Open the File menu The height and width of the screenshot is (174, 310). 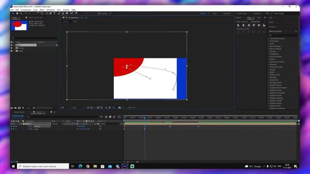click(x=12, y=10)
